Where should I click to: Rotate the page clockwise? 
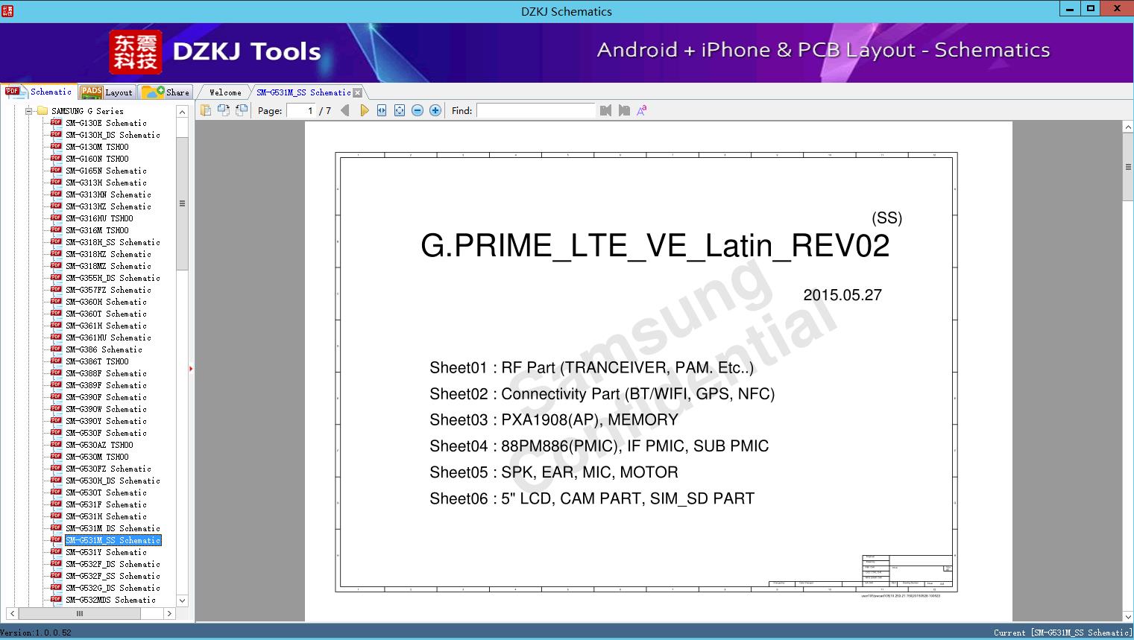pos(242,110)
